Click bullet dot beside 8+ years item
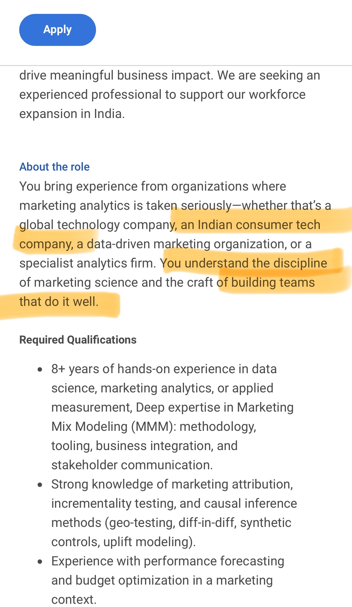Image resolution: width=352 pixels, height=607 pixels. (x=40, y=370)
